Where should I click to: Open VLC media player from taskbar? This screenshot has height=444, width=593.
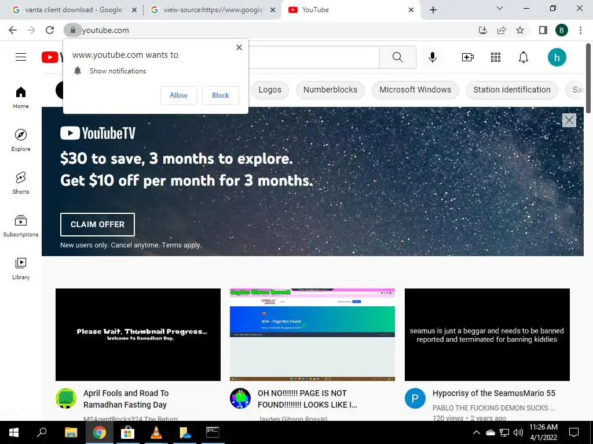point(156,432)
